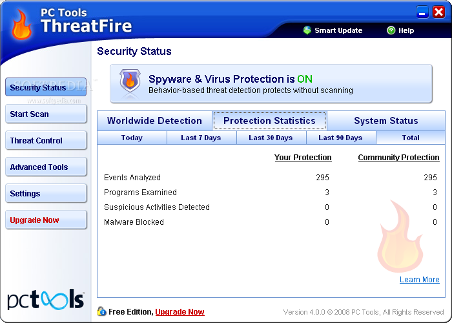Click the PC Tools logo at bottom left
The image size is (452, 323).
tap(45, 299)
